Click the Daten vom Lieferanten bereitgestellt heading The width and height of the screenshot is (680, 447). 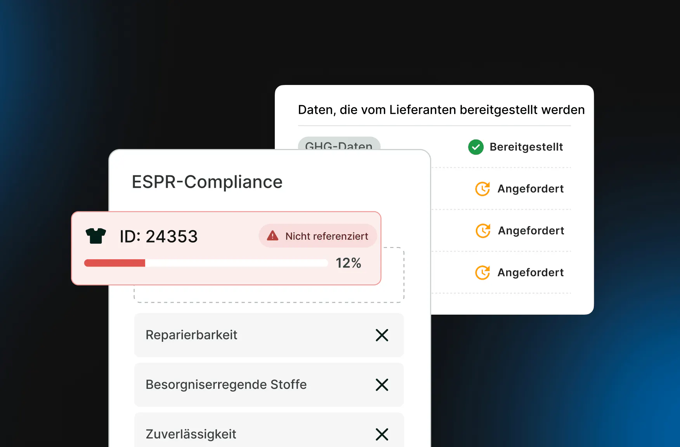[x=441, y=110]
